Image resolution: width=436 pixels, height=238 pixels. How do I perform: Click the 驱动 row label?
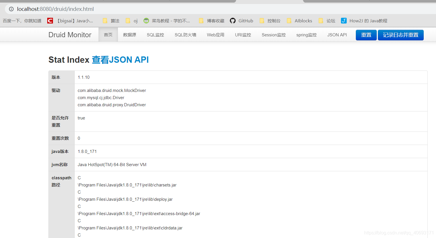coord(56,91)
